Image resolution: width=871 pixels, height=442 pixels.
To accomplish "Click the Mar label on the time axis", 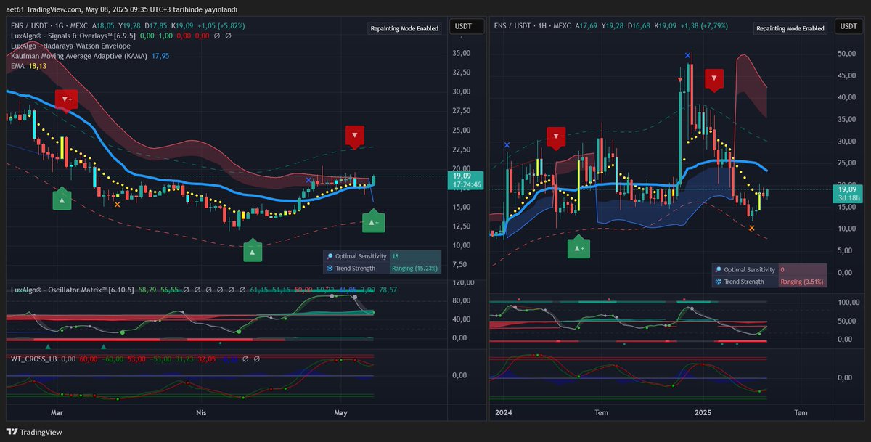I will 57,412.
